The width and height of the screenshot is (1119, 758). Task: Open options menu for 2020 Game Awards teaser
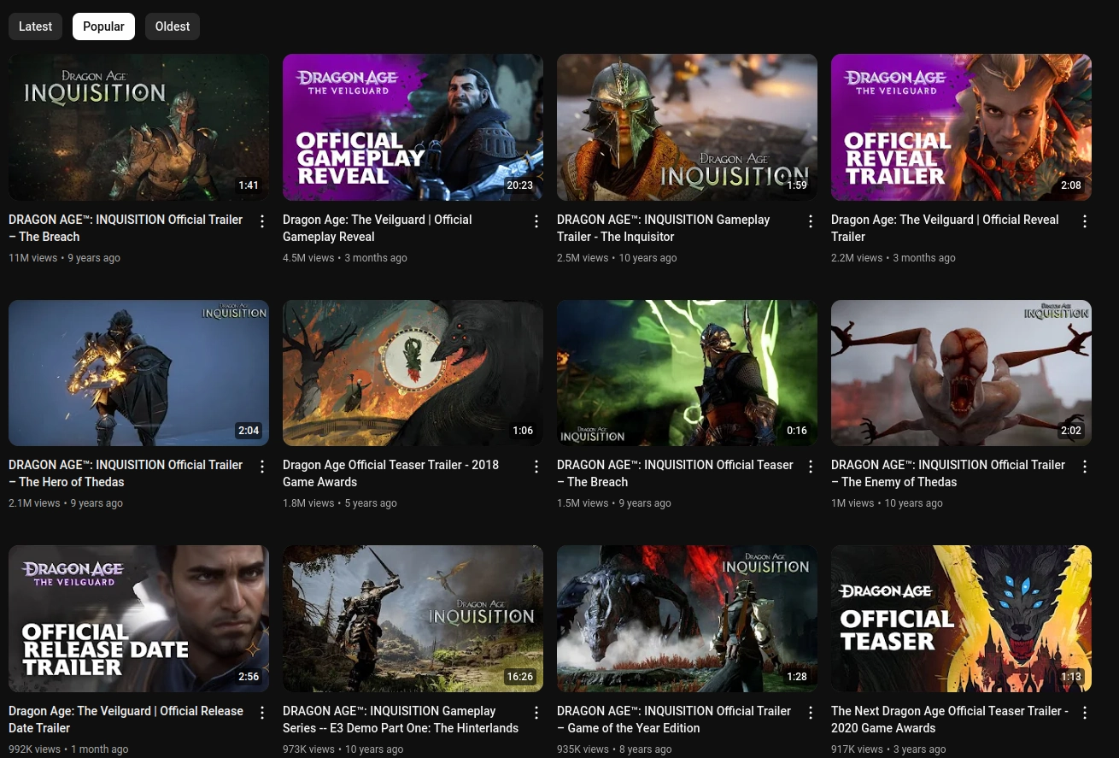[x=1085, y=713]
